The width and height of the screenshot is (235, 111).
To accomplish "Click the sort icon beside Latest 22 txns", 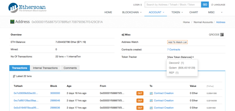I will click(14, 76).
